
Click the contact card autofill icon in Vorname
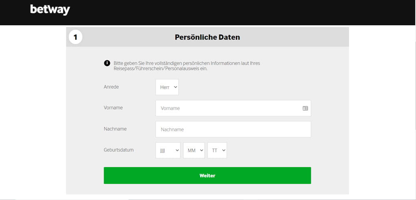coord(305,108)
